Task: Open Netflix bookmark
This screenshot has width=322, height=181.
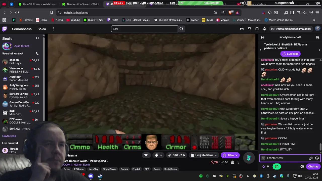Action: click(x=57, y=20)
